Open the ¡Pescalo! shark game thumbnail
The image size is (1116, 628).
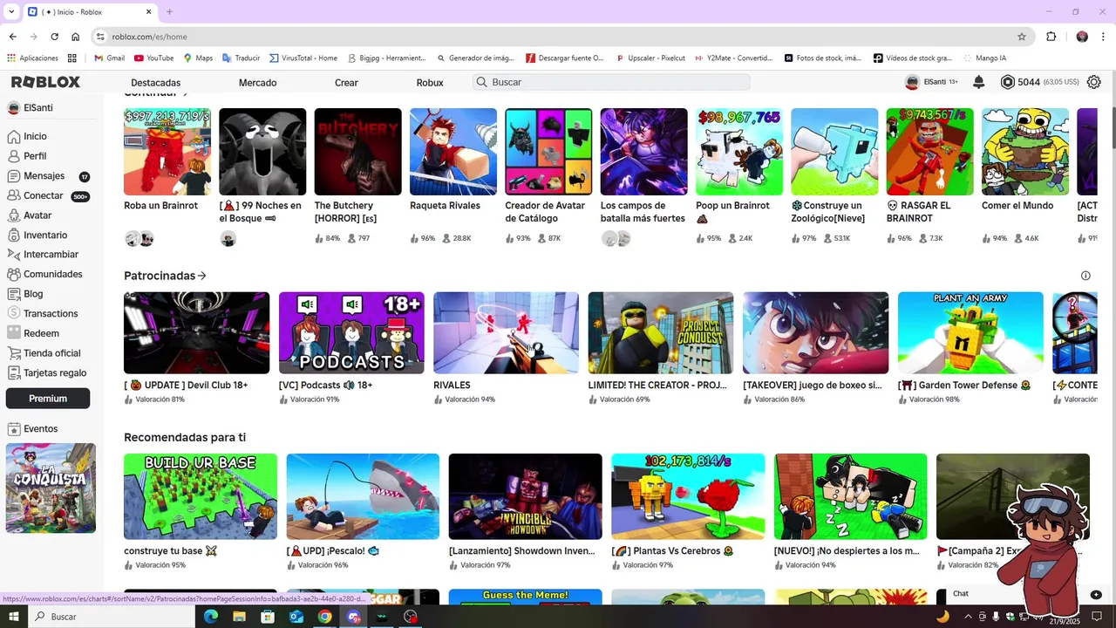point(363,496)
